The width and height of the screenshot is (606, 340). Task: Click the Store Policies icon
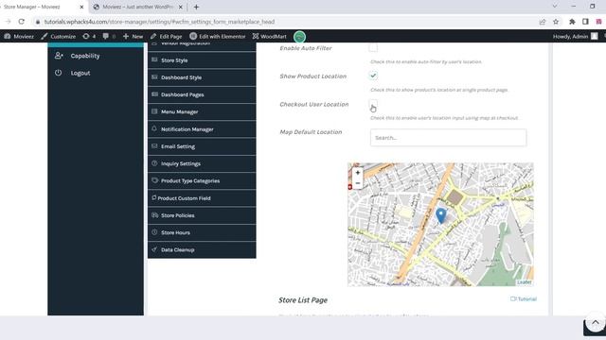click(x=154, y=214)
